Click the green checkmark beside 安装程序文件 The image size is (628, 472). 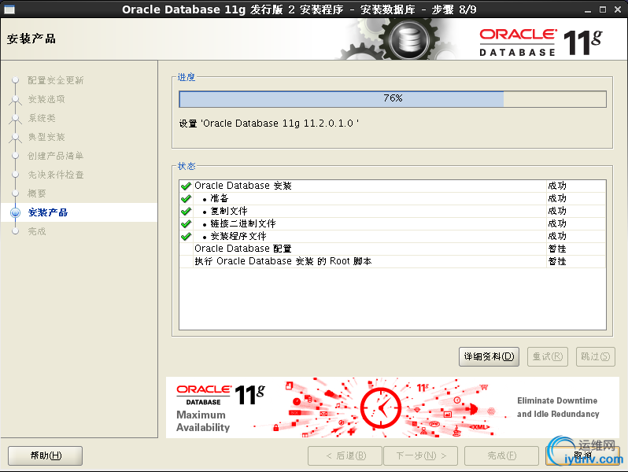[186, 236]
